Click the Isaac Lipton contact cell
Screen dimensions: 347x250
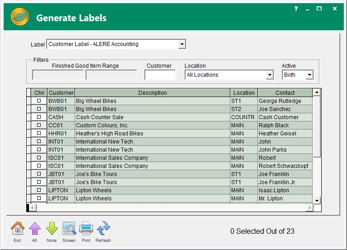(285, 190)
